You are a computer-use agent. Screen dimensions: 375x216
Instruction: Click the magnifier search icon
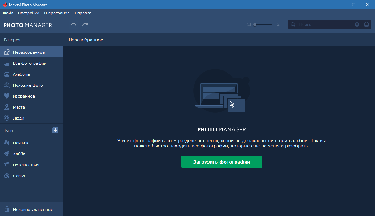tap(293, 24)
